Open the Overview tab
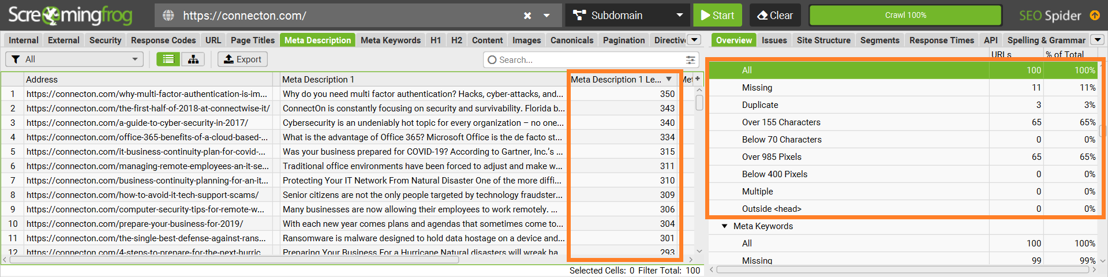Viewport: 1108px width, 277px height. [734, 40]
